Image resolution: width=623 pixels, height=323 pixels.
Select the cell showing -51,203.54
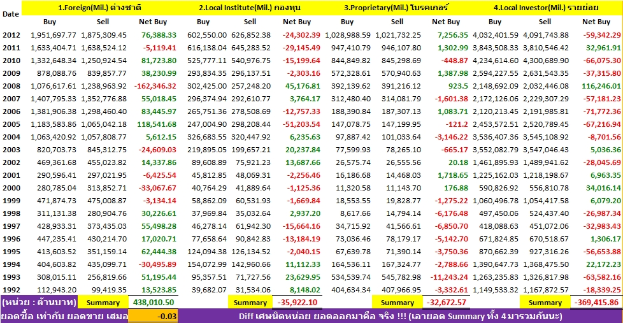pos(301,124)
